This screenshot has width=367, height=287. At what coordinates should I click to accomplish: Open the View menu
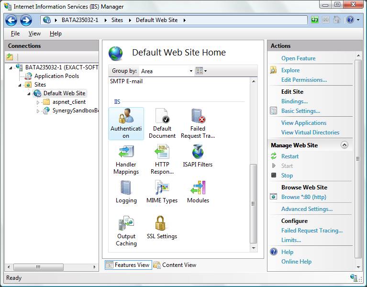pos(34,33)
